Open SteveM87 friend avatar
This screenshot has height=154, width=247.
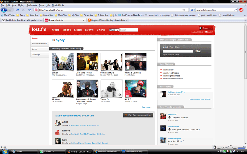coord(163,116)
